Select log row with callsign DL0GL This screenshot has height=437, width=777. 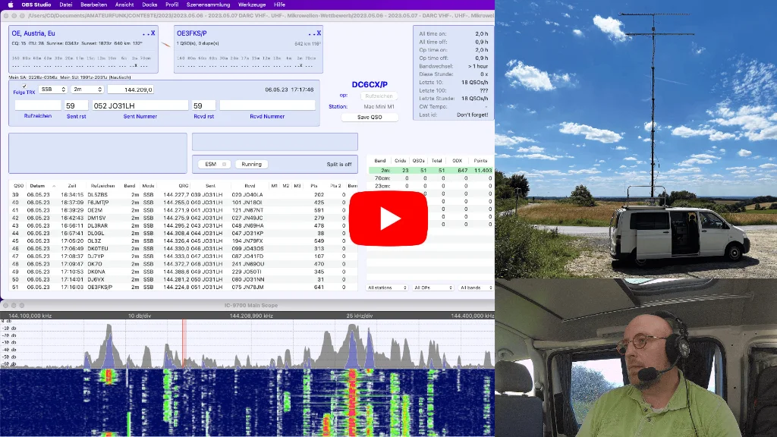click(x=184, y=234)
